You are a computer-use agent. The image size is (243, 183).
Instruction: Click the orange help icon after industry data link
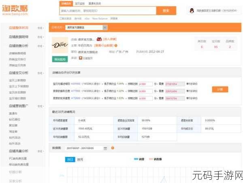(x=116, y=45)
